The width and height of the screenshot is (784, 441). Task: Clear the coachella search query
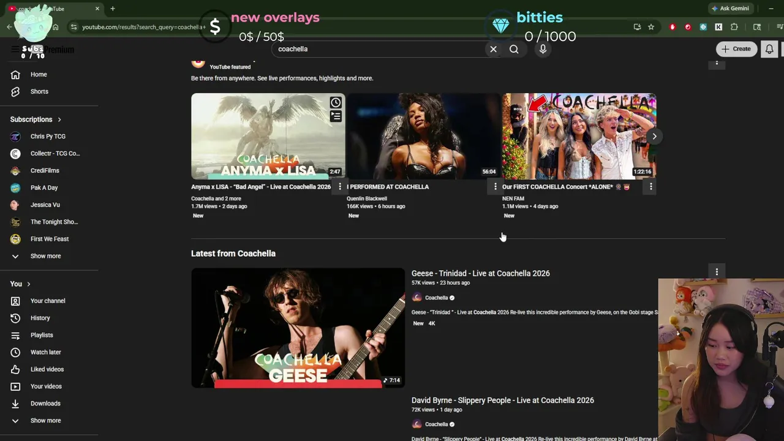click(493, 49)
